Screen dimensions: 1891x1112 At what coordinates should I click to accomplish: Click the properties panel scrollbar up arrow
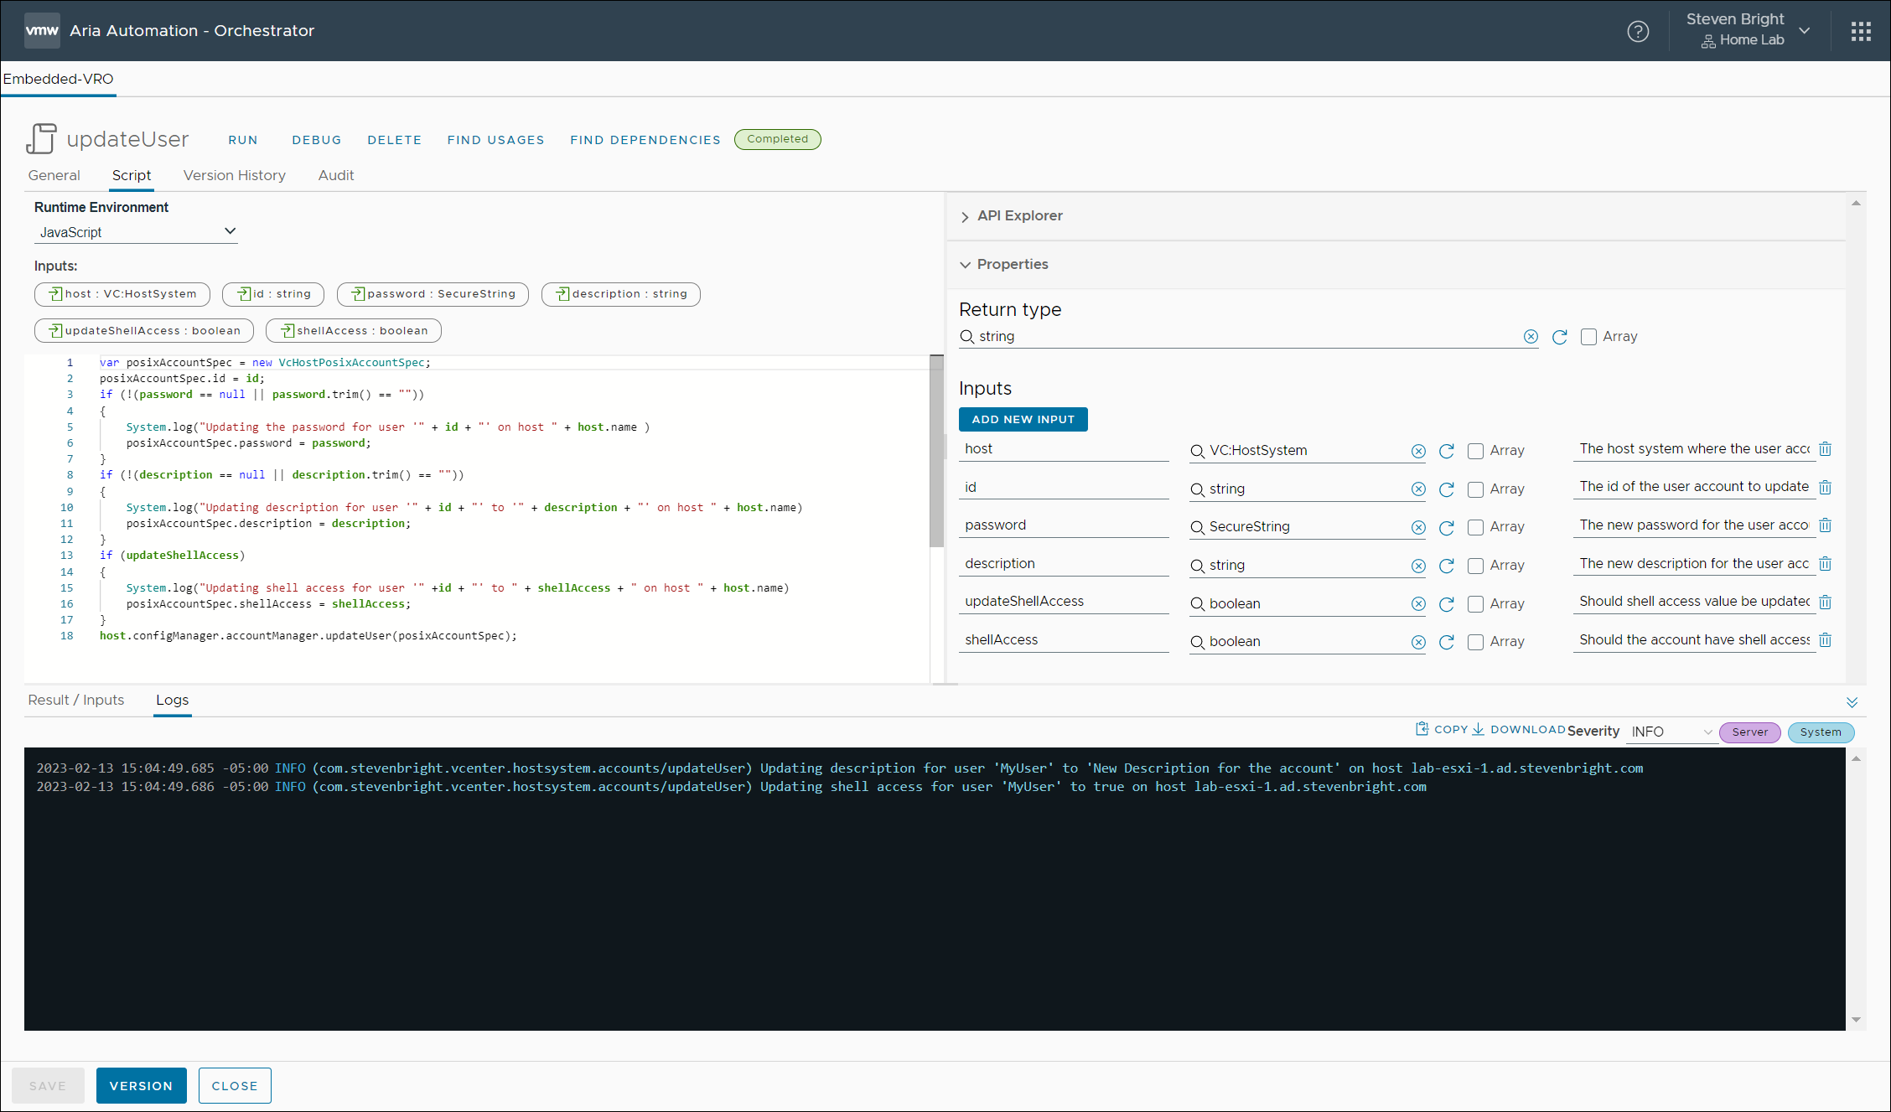(1857, 204)
